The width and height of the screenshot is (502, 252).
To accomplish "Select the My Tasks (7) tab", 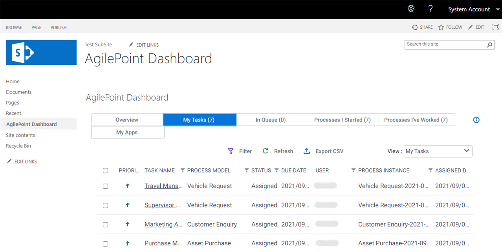I will pos(200,120).
